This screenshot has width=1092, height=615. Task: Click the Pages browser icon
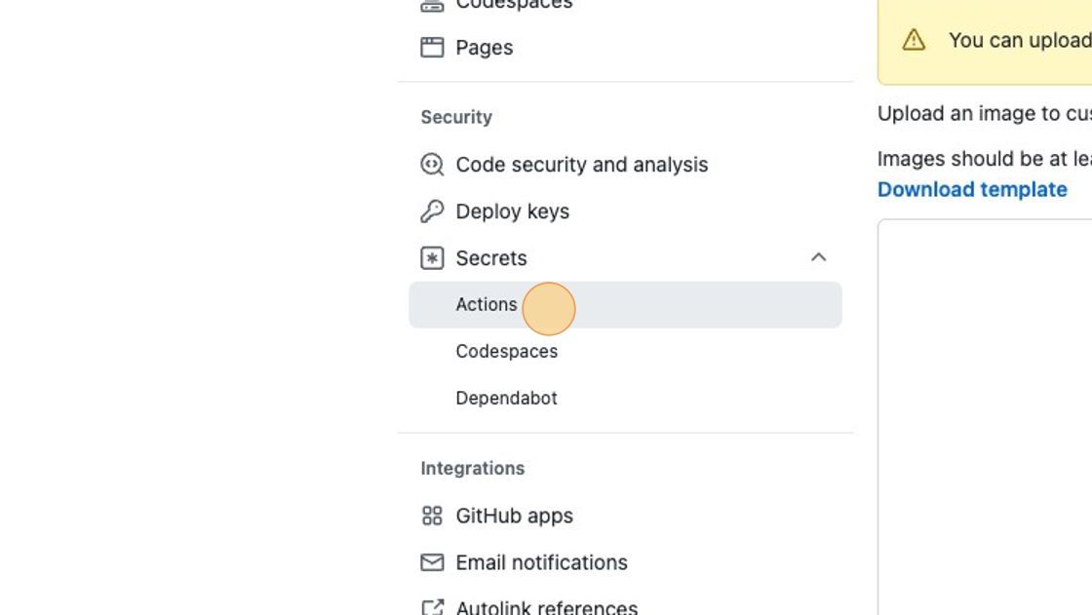(x=432, y=48)
